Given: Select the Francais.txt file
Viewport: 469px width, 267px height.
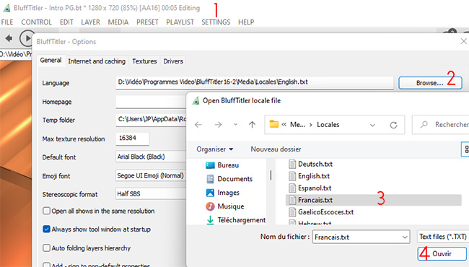Looking at the screenshot, I should [373, 200].
